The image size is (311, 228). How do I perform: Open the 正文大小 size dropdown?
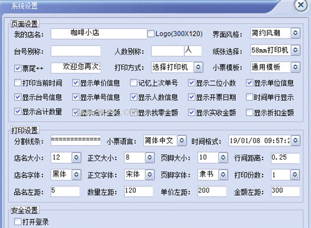[150, 158]
